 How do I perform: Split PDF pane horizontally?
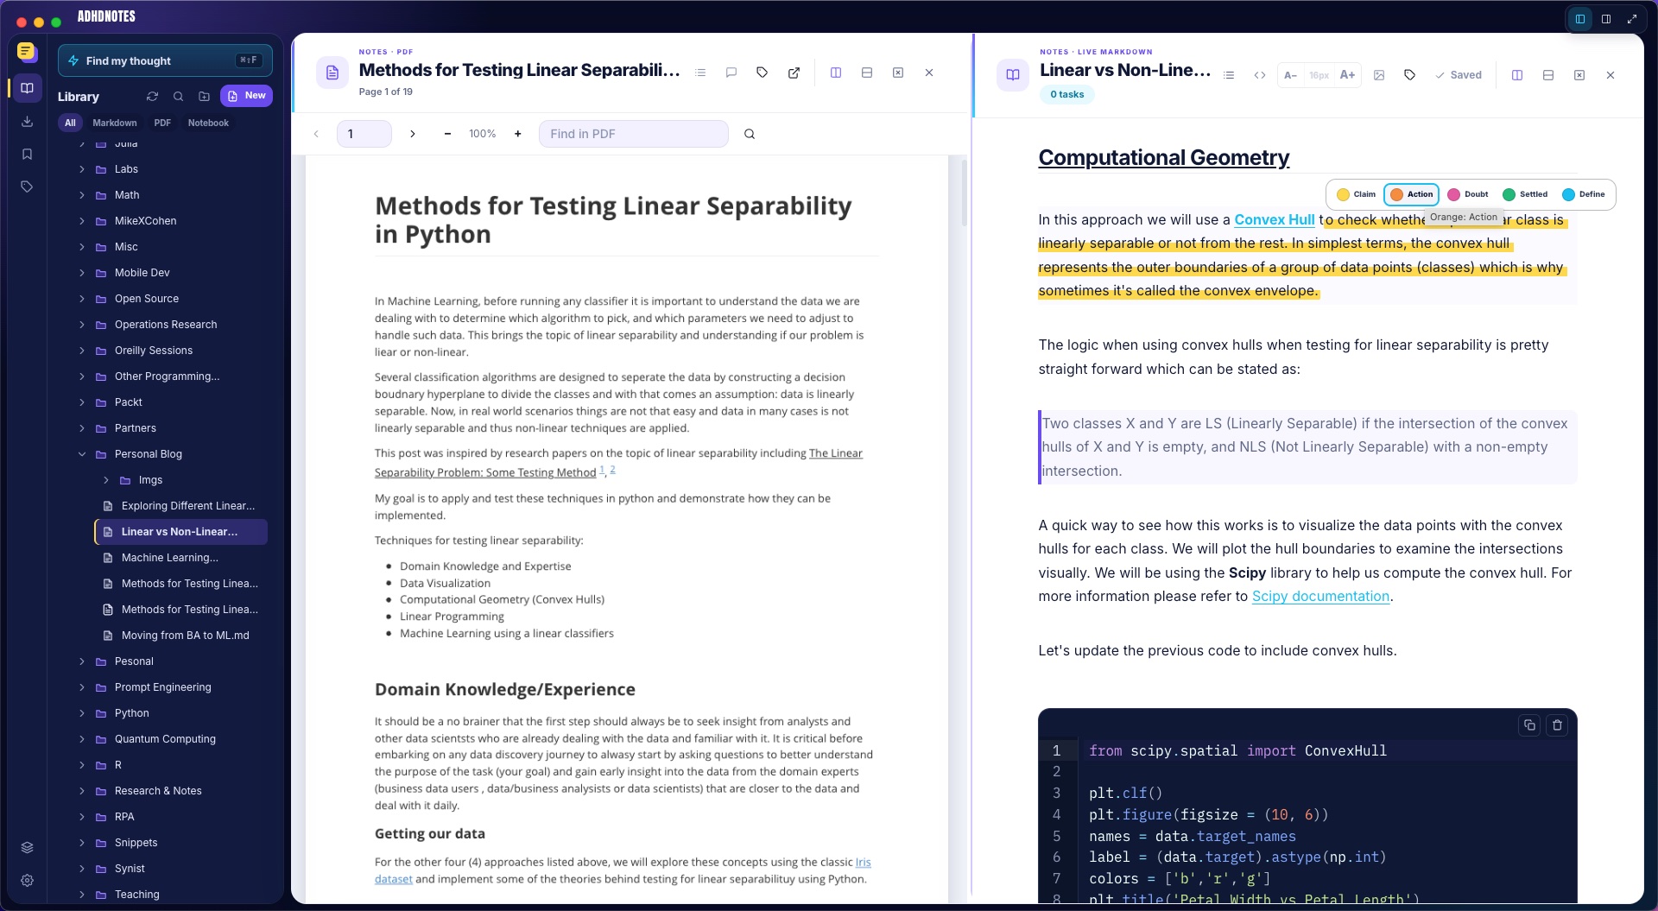tap(867, 73)
